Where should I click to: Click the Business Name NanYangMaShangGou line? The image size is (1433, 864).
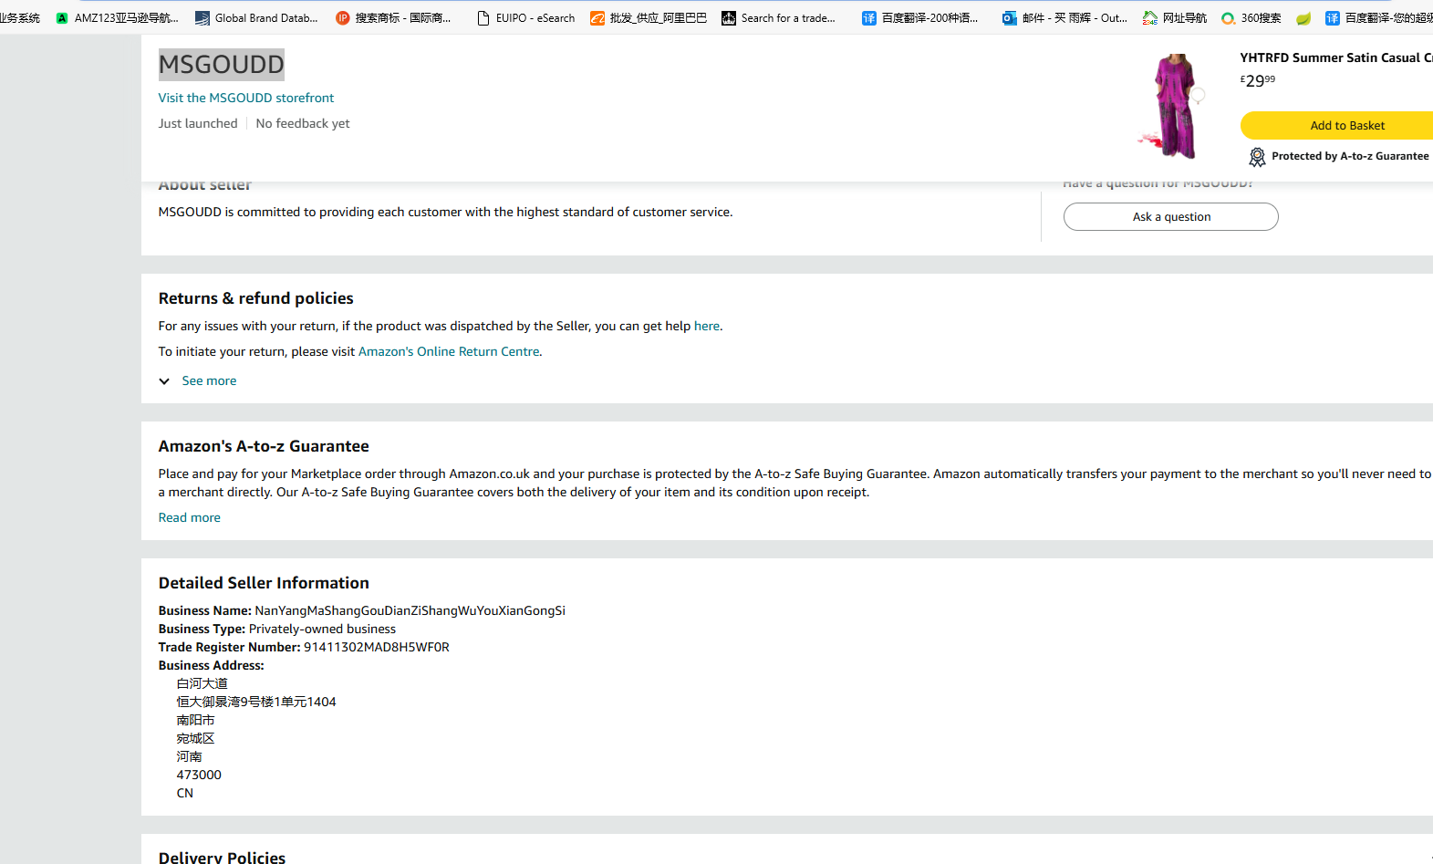coord(362,610)
